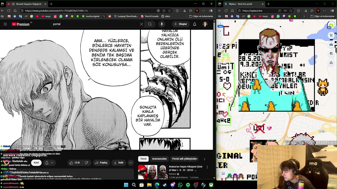The width and height of the screenshot is (337, 189).
Task: Show more filter chips with right arrow
Action: pos(204,159)
